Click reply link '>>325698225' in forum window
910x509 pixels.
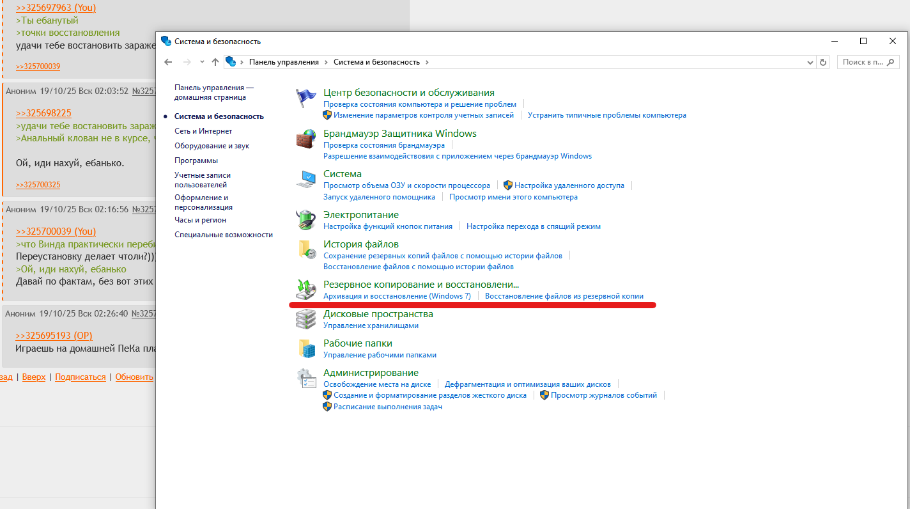tap(43, 113)
